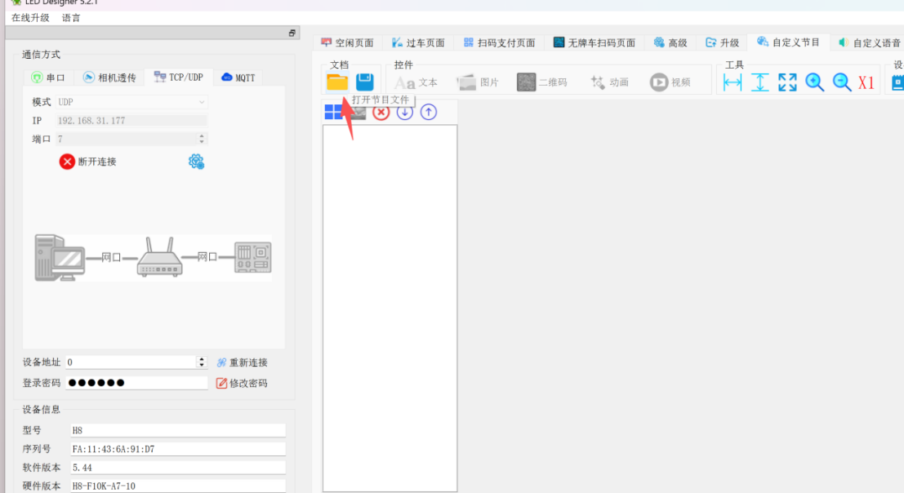
Task: Open connection settings via the blue gear icon
Action: tap(196, 162)
